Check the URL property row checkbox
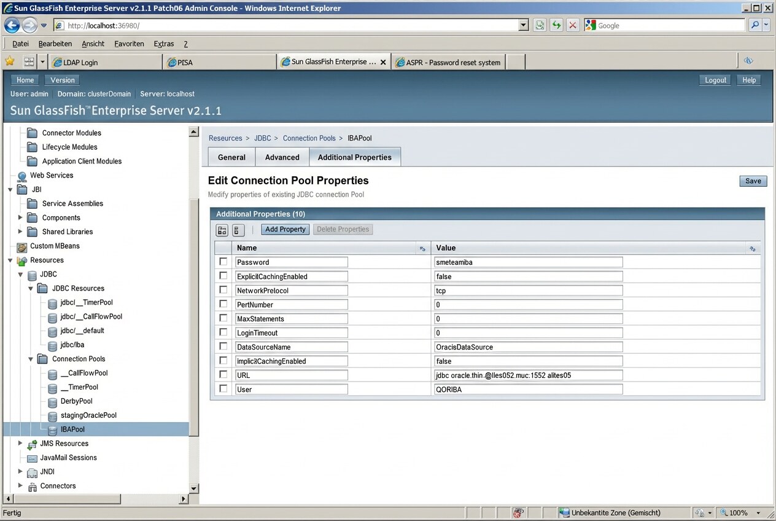Image resolution: width=776 pixels, height=521 pixels. (x=223, y=375)
